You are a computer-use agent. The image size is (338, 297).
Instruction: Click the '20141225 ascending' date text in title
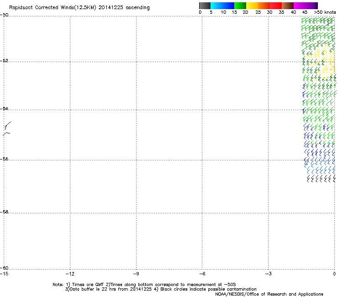[124, 7]
